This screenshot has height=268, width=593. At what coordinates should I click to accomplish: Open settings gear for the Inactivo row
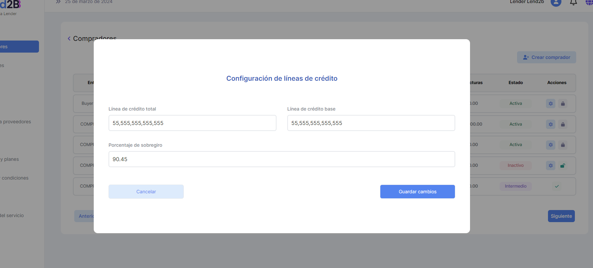click(550, 165)
